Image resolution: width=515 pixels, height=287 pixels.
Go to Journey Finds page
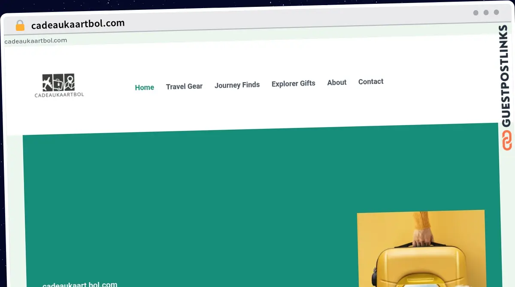[x=237, y=85]
